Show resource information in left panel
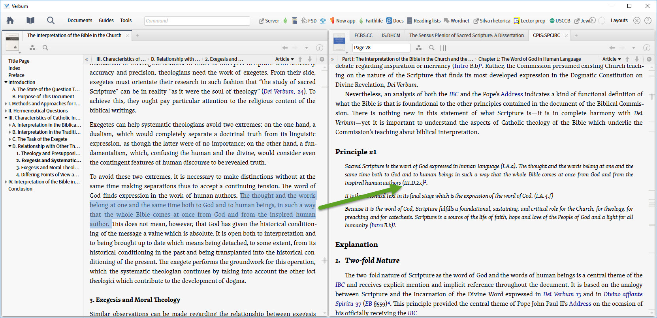The width and height of the screenshot is (657, 318). 320,48
